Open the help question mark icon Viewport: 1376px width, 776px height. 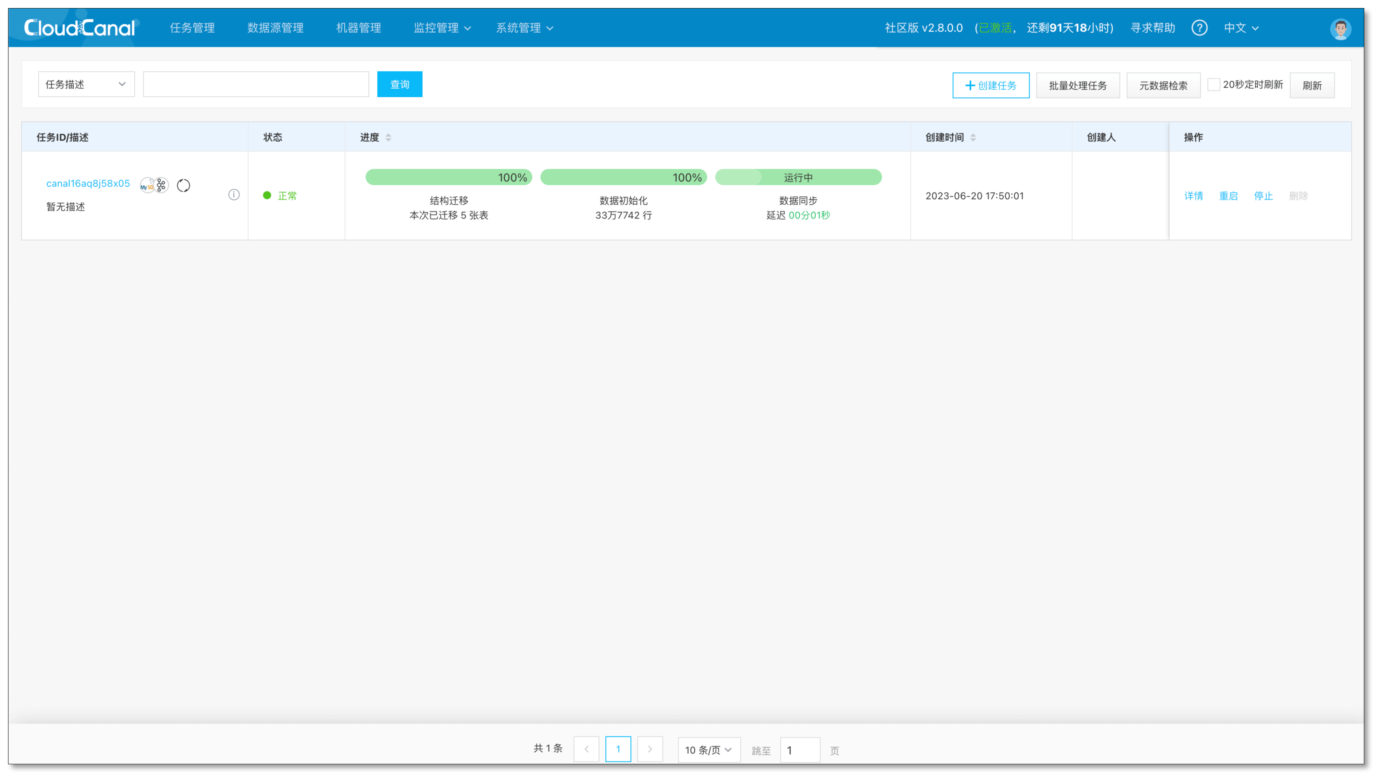[x=1199, y=28]
